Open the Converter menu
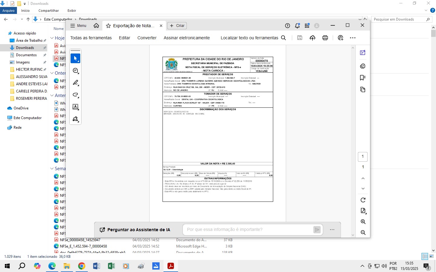 tap(147, 38)
